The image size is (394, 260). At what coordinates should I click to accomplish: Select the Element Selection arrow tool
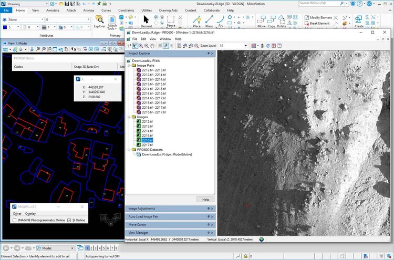(x=147, y=20)
